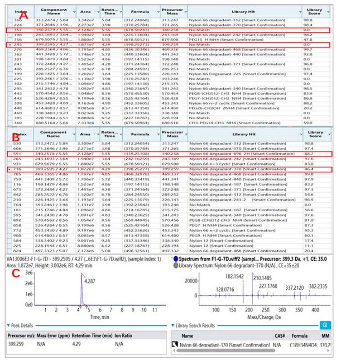The height and width of the screenshot is (362, 337).
Task: Sort lower table by Area header
Action: tap(85, 134)
